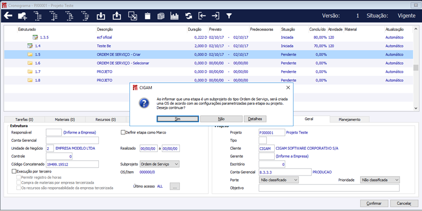Expand the Porte dropdown
Screen dimensions: 422x211
[x=279, y=180]
